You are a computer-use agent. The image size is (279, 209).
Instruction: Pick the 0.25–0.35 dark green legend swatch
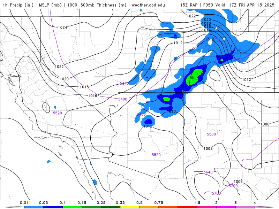(111, 207)
